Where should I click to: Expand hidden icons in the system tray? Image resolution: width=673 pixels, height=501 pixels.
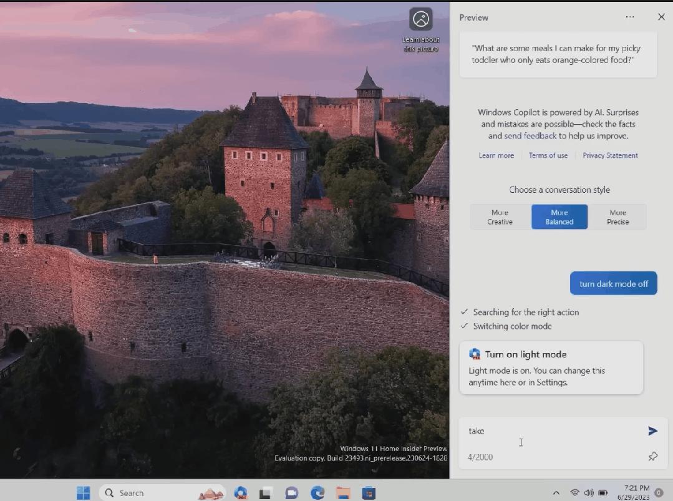555,492
